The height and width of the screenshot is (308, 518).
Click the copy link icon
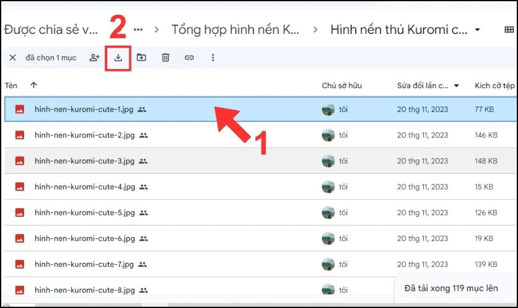point(189,58)
